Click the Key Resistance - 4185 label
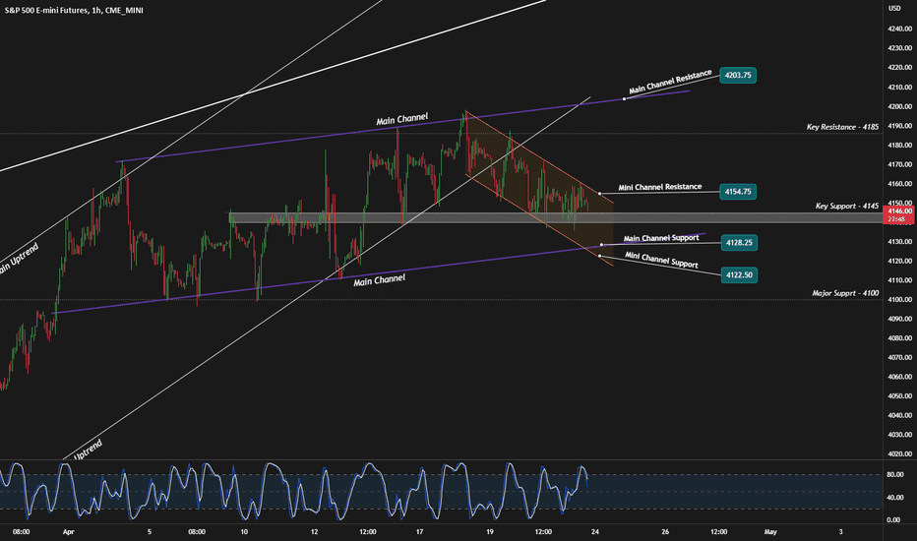 click(x=842, y=126)
